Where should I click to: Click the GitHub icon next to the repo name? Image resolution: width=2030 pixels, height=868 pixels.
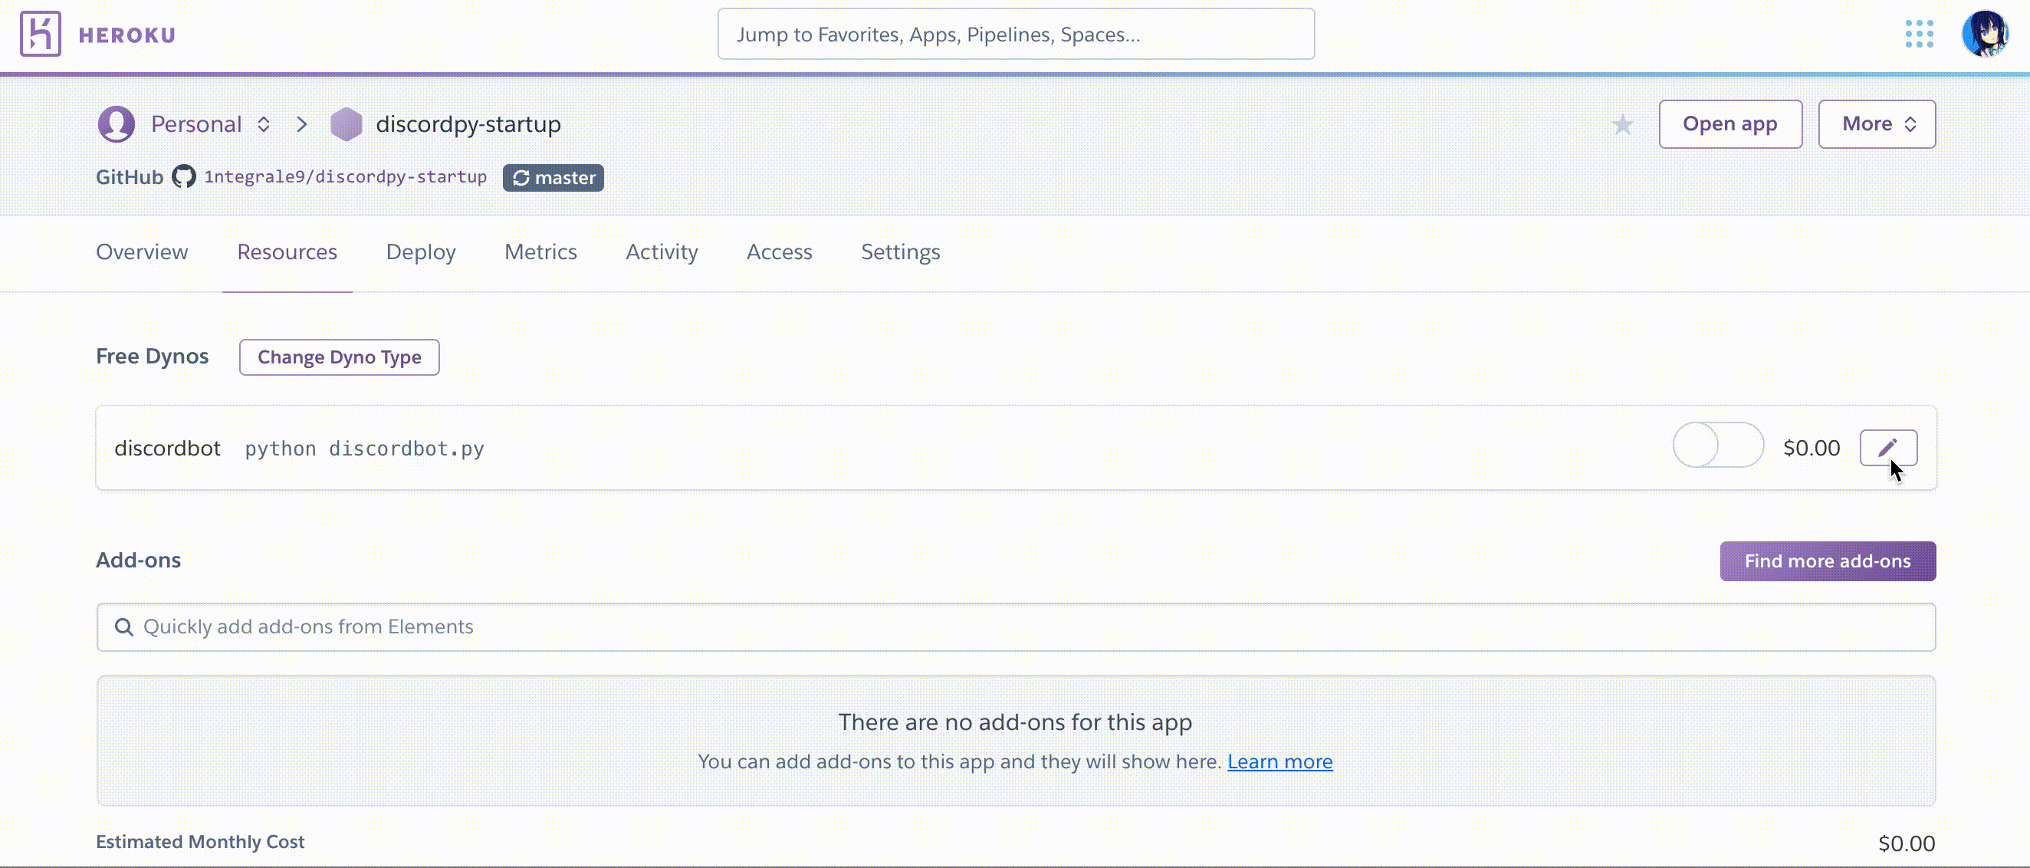pyautogui.click(x=184, y=176)
